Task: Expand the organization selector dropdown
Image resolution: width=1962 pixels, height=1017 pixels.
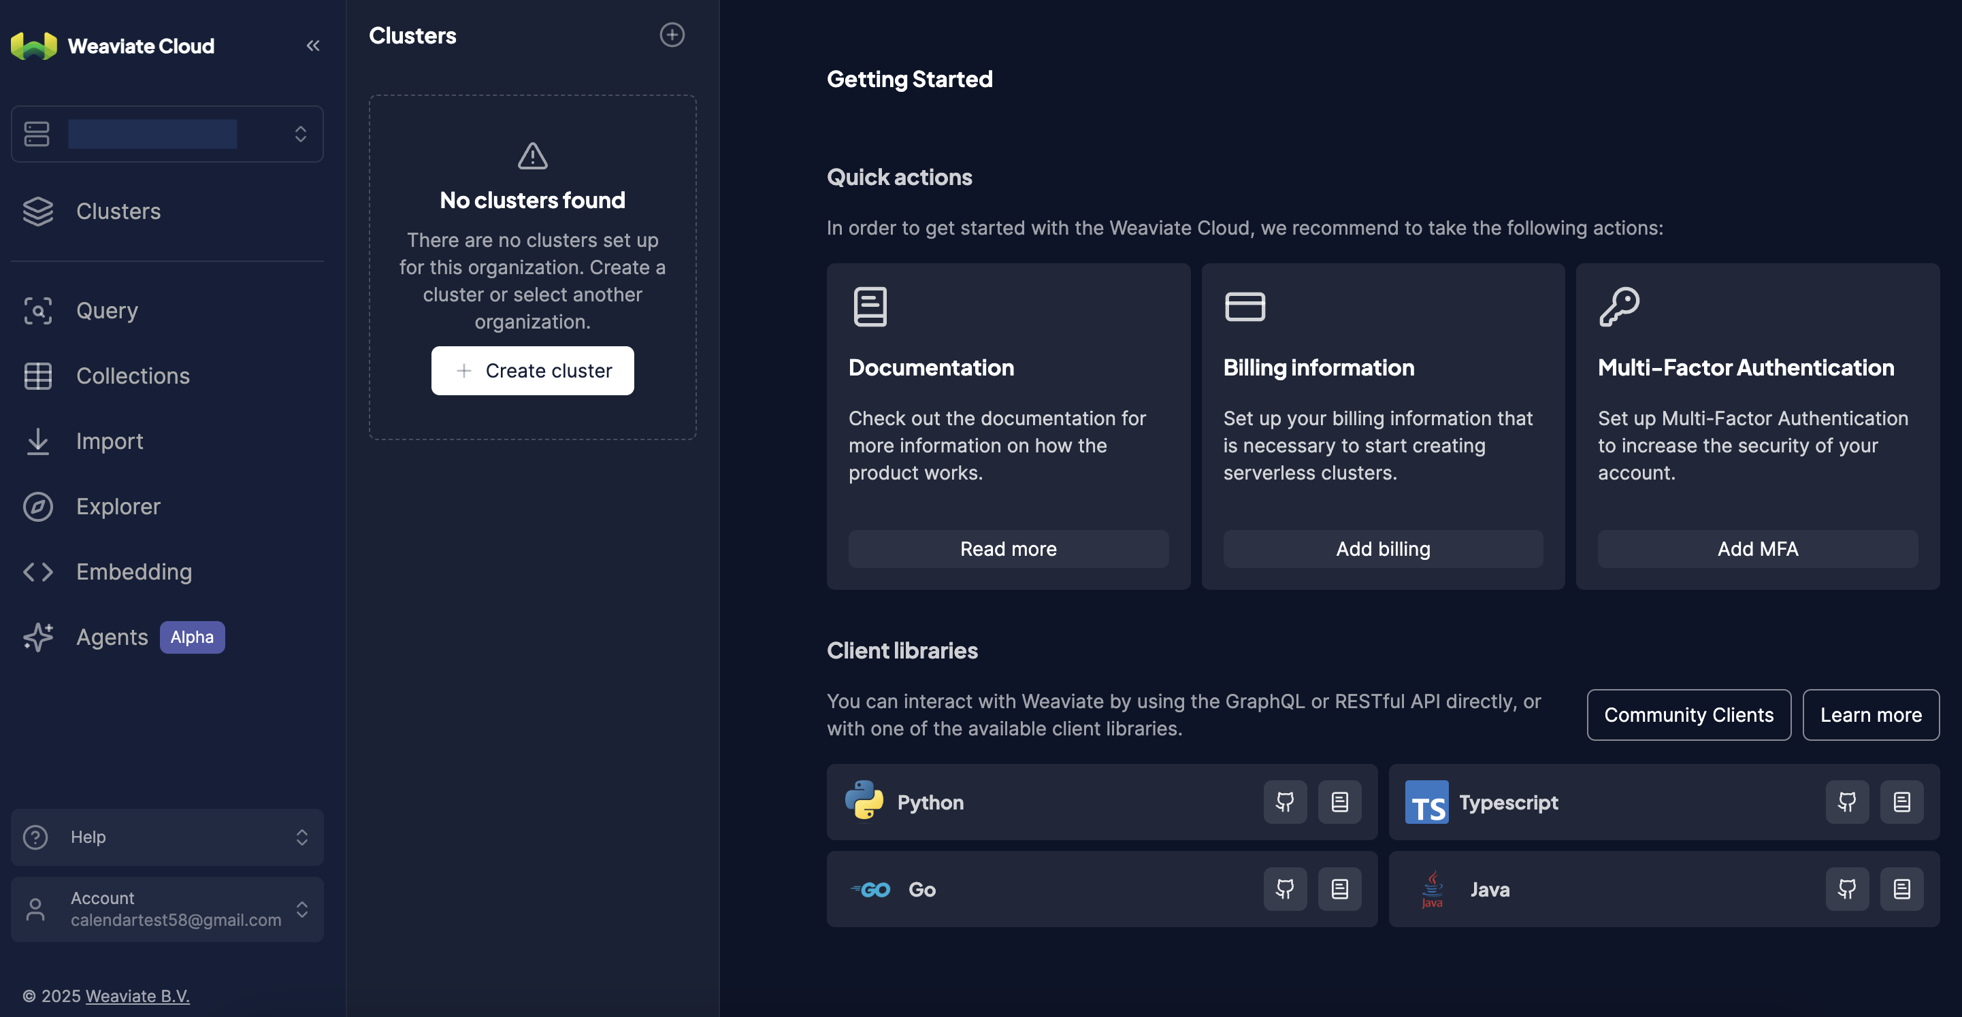Action: tap(167, 134)
